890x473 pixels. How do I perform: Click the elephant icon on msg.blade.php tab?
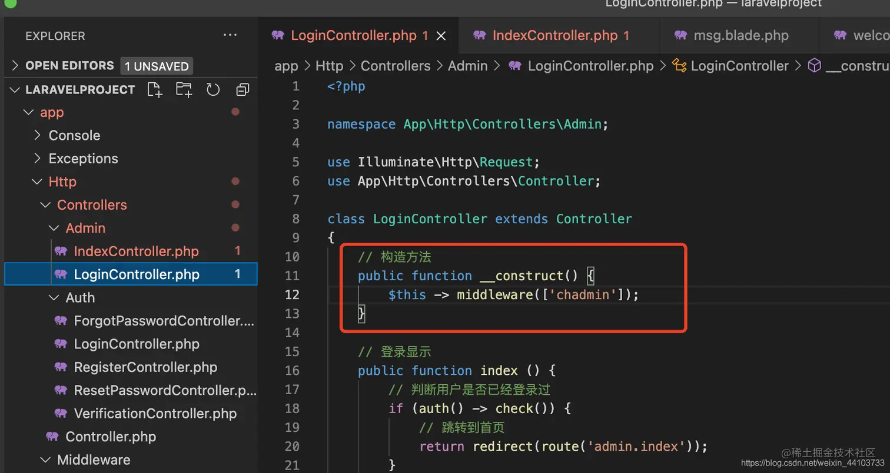681,35
